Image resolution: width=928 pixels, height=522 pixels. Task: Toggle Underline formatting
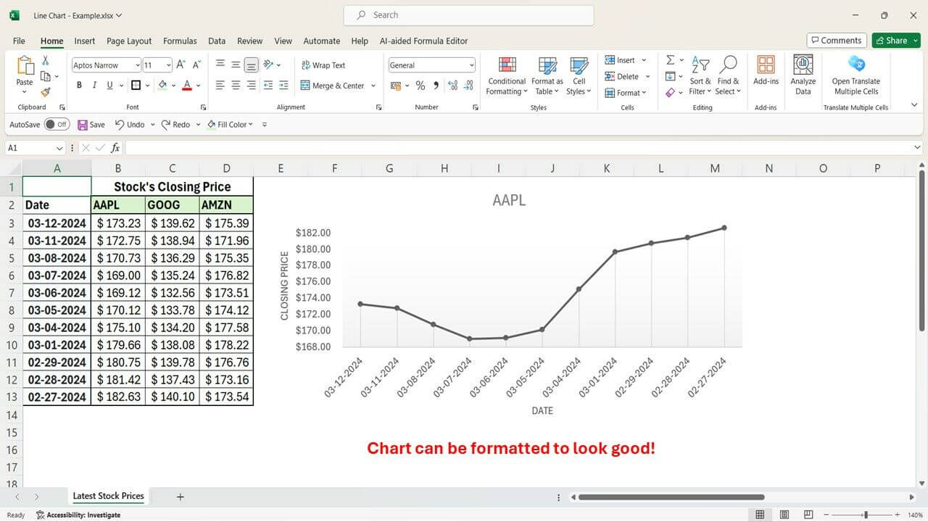(x=110, y=86)
